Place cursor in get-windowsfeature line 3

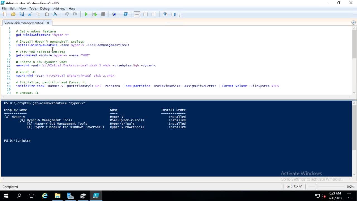(42, 35)
